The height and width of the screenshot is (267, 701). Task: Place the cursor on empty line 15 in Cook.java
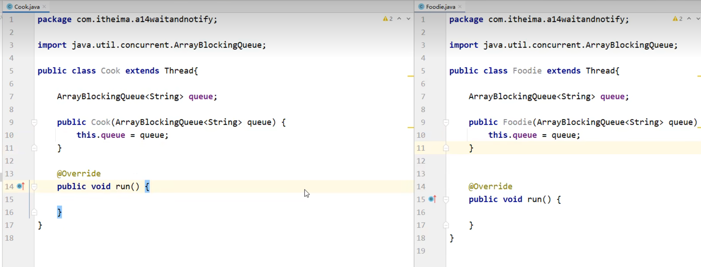pos(133,200)
